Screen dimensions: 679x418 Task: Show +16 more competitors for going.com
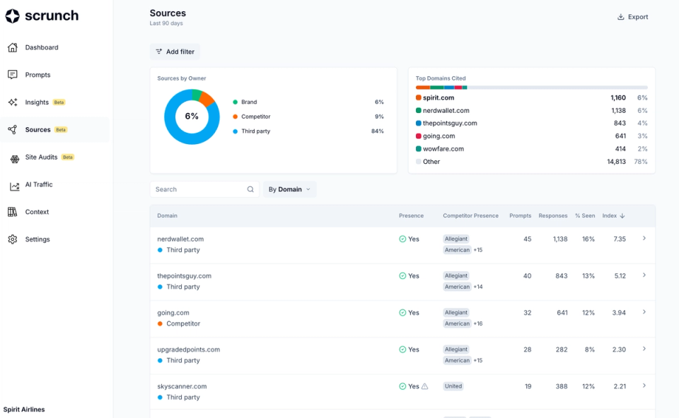(478, 323)
